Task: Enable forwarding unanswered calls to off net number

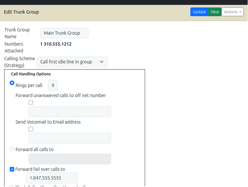Action: pyautogui.click(x=31, y=103)
